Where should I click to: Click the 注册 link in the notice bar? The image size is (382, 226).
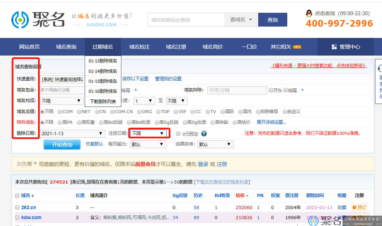(x=222, y=164)
